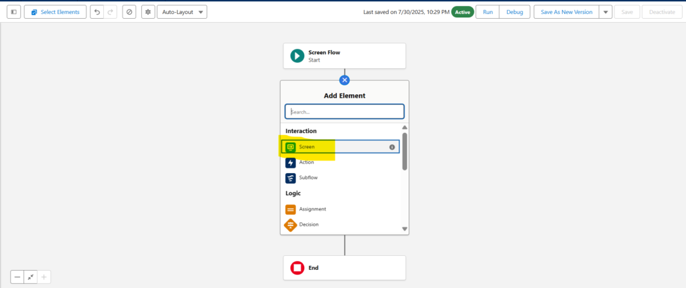Click the Debug button
The height and width of the screenshot is (288, 686).
pos(514,12)
